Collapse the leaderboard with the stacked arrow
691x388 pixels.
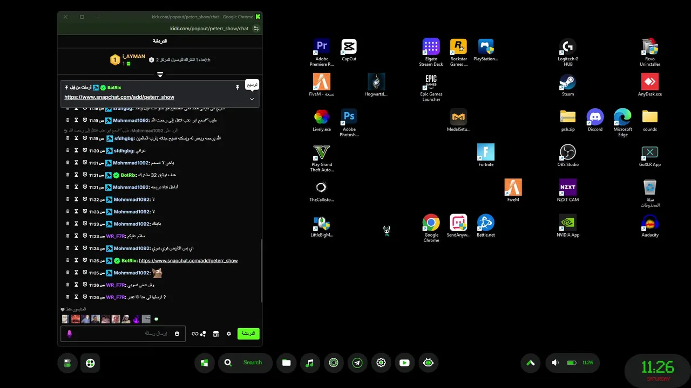160,74
